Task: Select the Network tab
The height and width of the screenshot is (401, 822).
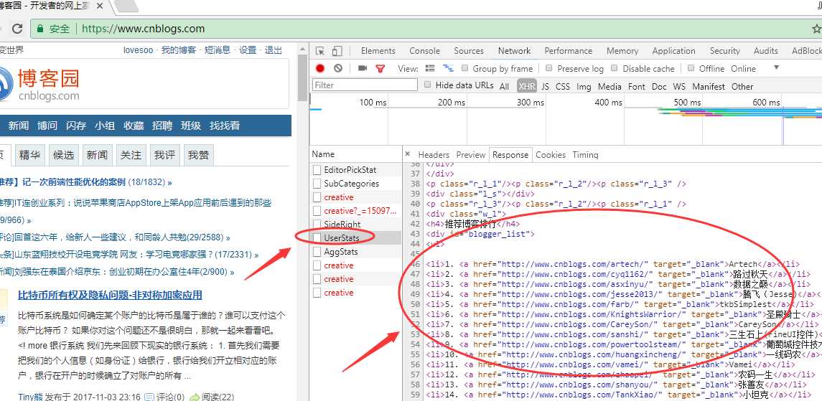Action: pos(514,51)
